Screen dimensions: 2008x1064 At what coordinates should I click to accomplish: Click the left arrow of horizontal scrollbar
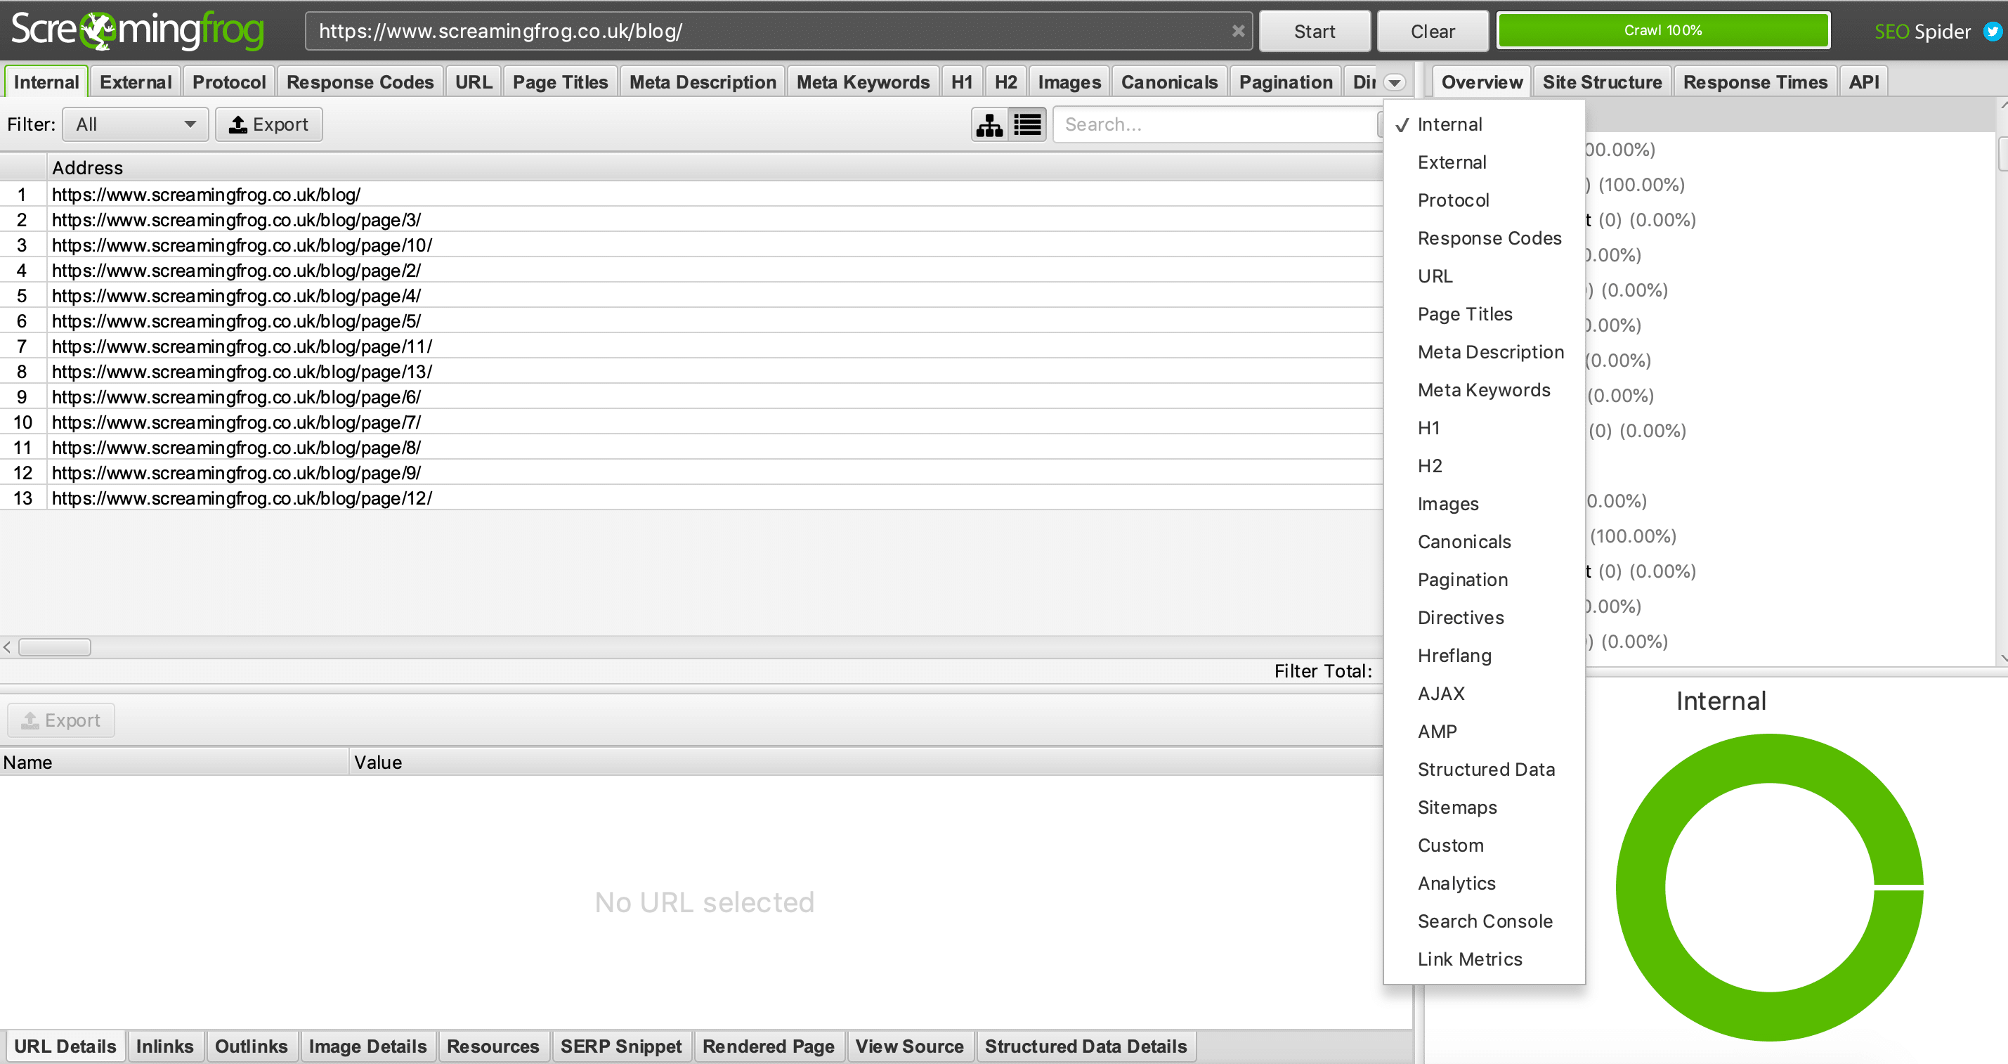tap(7, 647)
